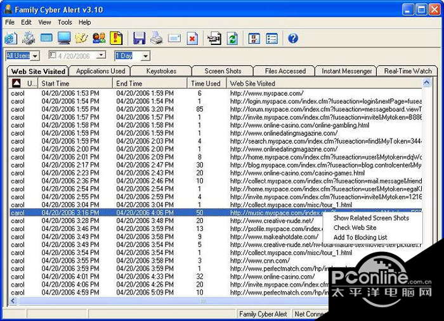The width and height of the screenshot is (444, 321).
Task: Click the keystrokes keyboard toolbar icon
Action: coord(46,38)
